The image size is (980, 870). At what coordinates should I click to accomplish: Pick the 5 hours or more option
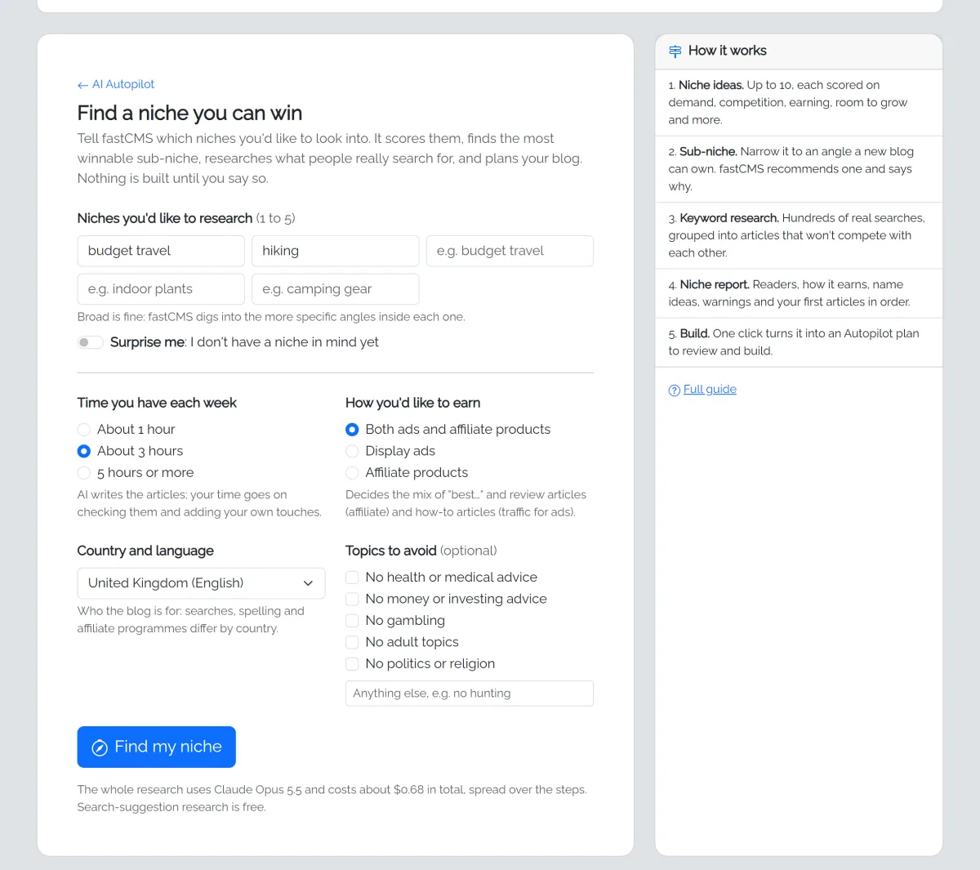(84, 473)
